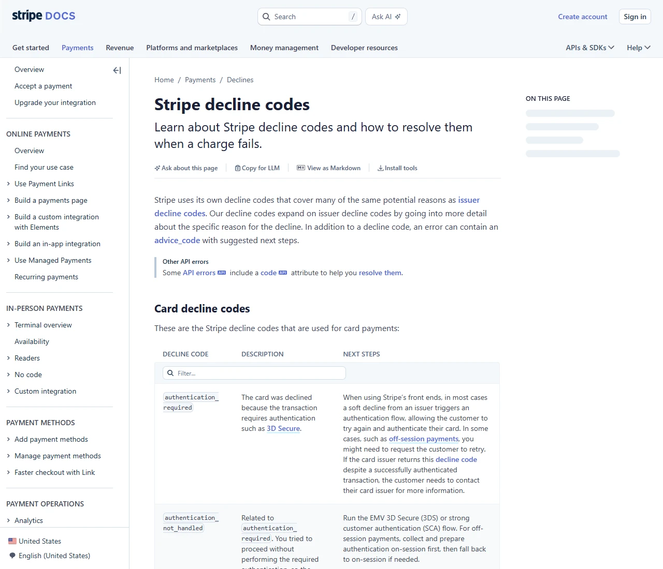Open Find your use case

44,167
